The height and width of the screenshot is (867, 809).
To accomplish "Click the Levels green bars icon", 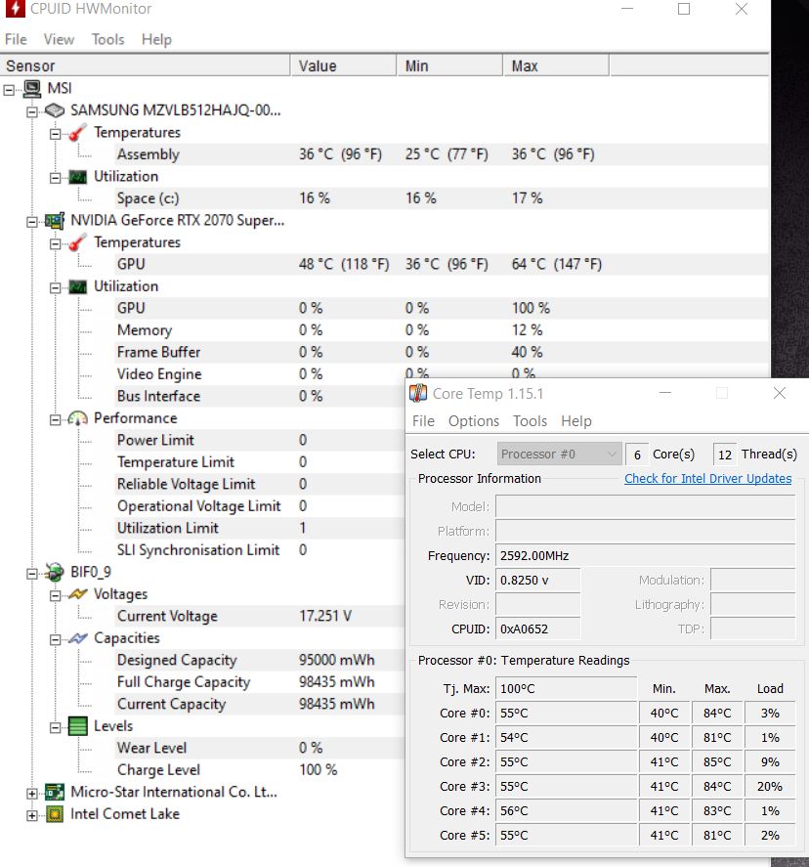I will pos(78,726).
